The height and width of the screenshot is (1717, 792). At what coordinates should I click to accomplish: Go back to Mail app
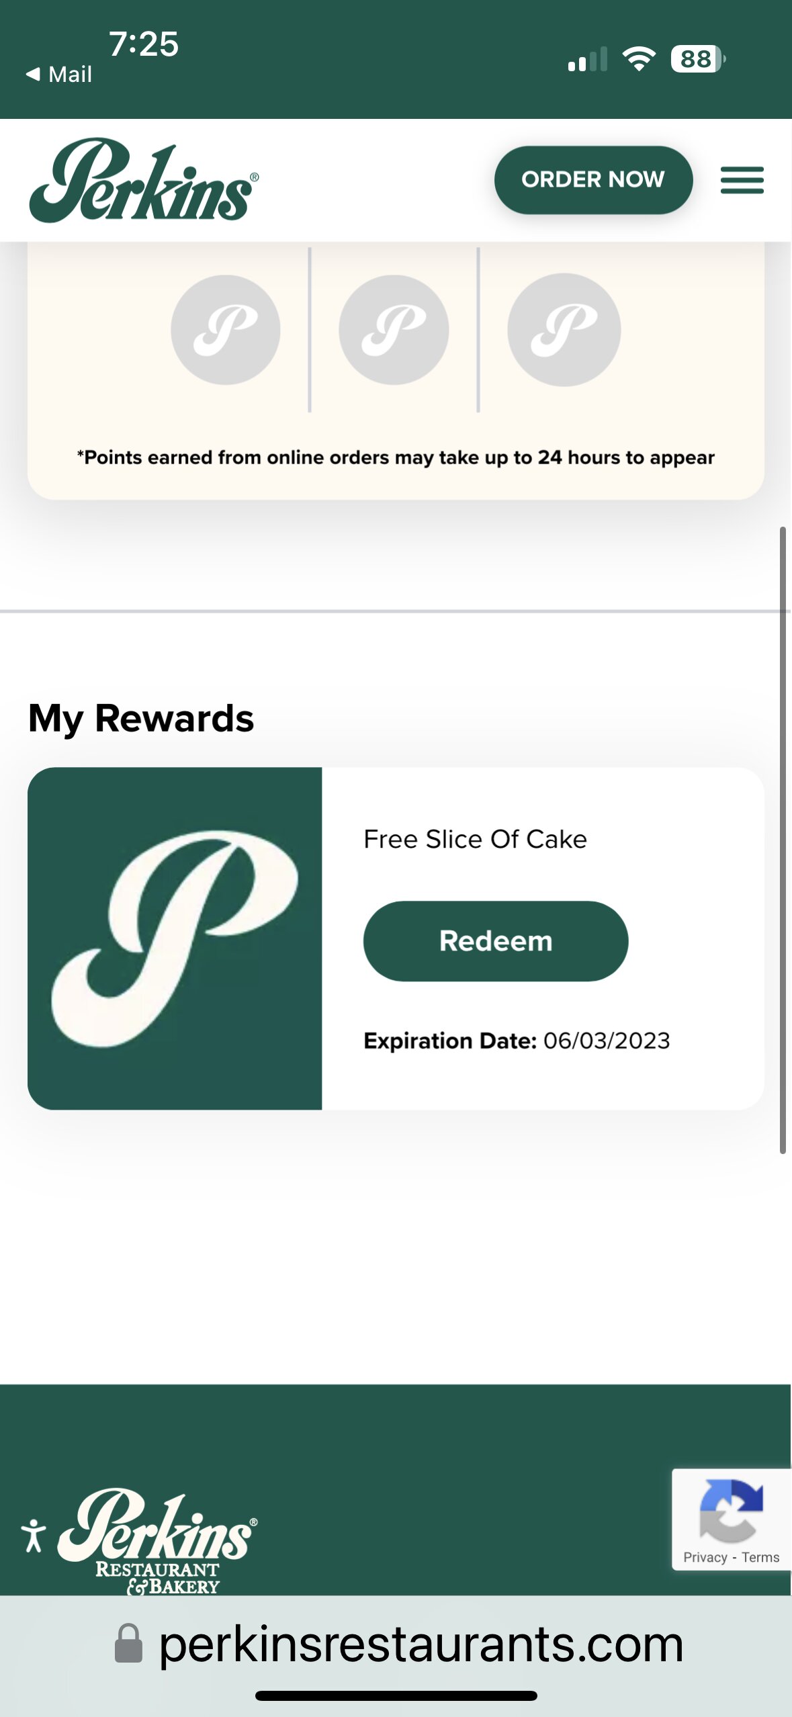pyautogui.click(x=59, y=74)
